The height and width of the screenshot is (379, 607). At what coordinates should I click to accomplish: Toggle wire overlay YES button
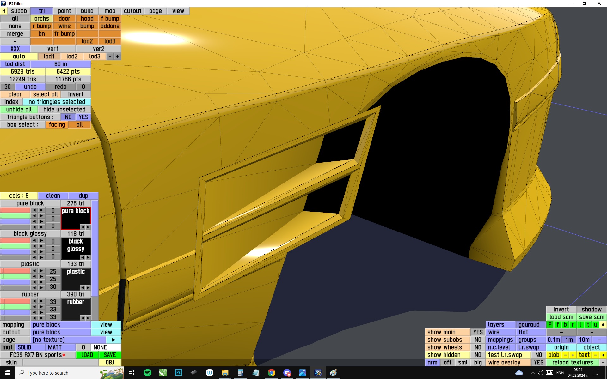tap(538, 363)
